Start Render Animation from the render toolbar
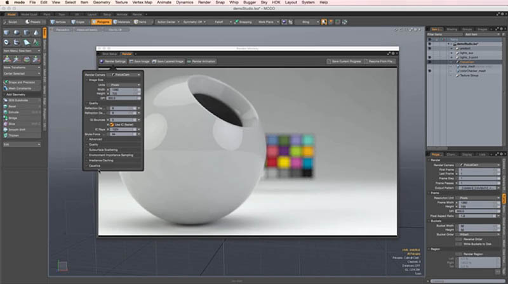The height and width of the screenshot is (284, 508). [x=202, y=61]
